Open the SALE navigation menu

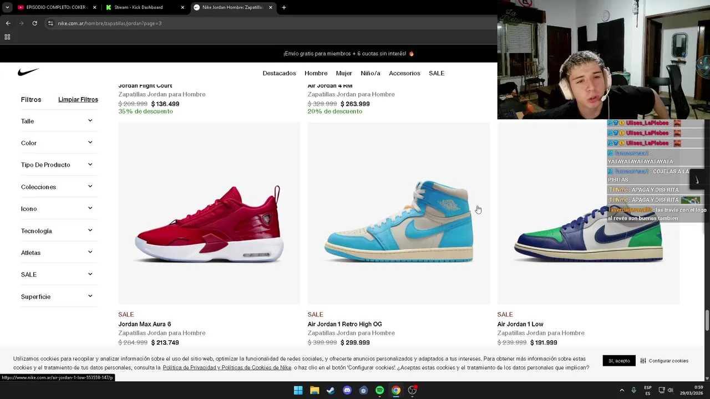pos(437,73)
